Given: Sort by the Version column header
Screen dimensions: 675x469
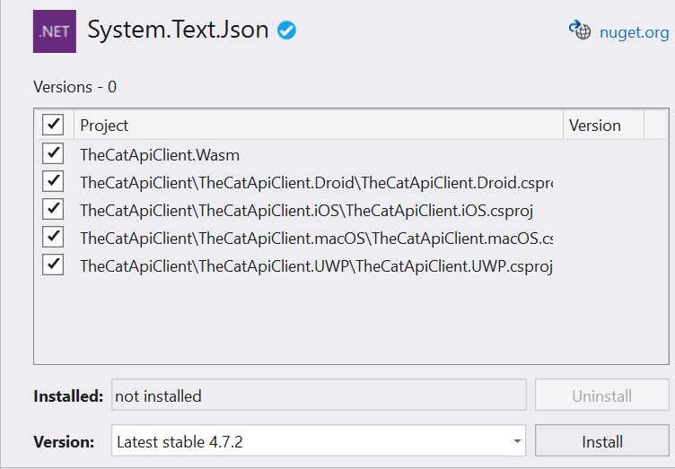Looking at the screenshot, I should [603, 125].
